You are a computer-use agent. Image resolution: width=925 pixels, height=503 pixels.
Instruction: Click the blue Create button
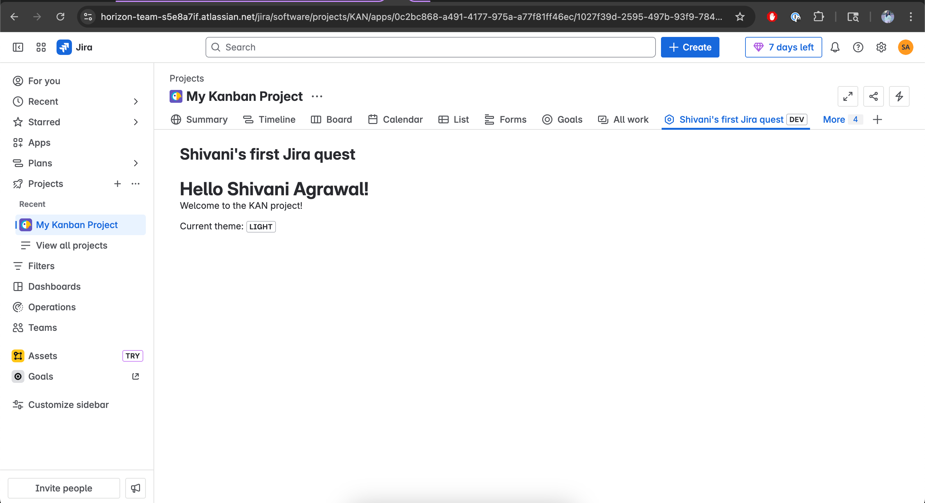tap(690, 47)
